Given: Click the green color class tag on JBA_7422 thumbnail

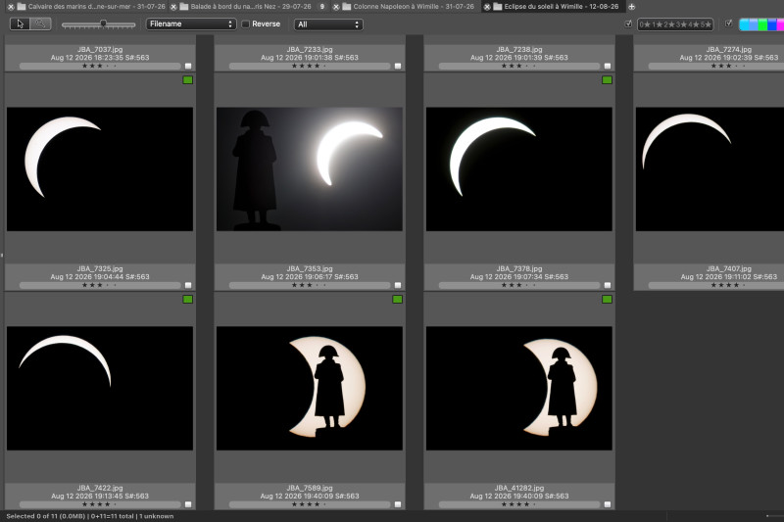Looking at the screenshot, I should 187,300.
